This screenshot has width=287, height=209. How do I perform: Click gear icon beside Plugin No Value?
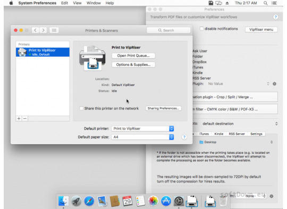coord(274,84)
